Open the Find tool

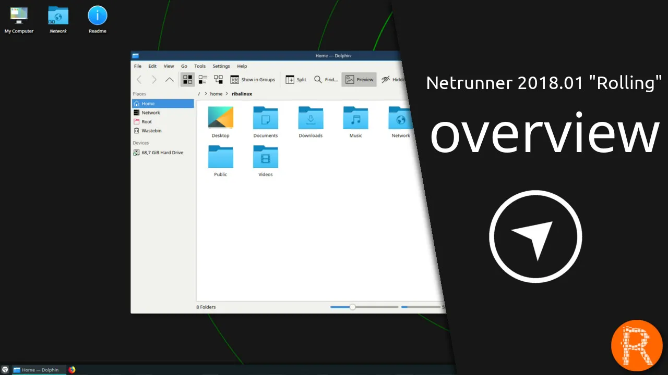click(326, 80)
